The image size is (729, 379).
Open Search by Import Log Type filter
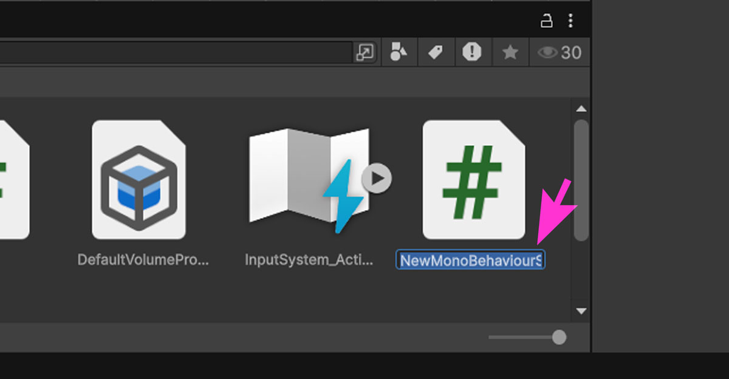pyautogui.click(x=472, y=53)
